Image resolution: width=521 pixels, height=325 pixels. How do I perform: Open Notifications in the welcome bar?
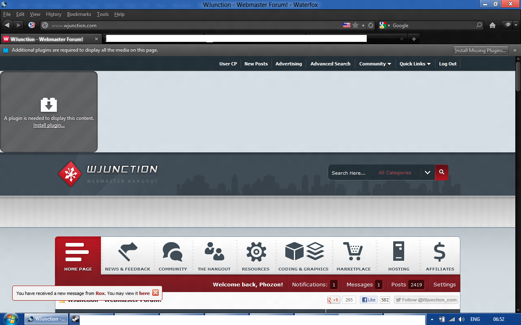315,284
